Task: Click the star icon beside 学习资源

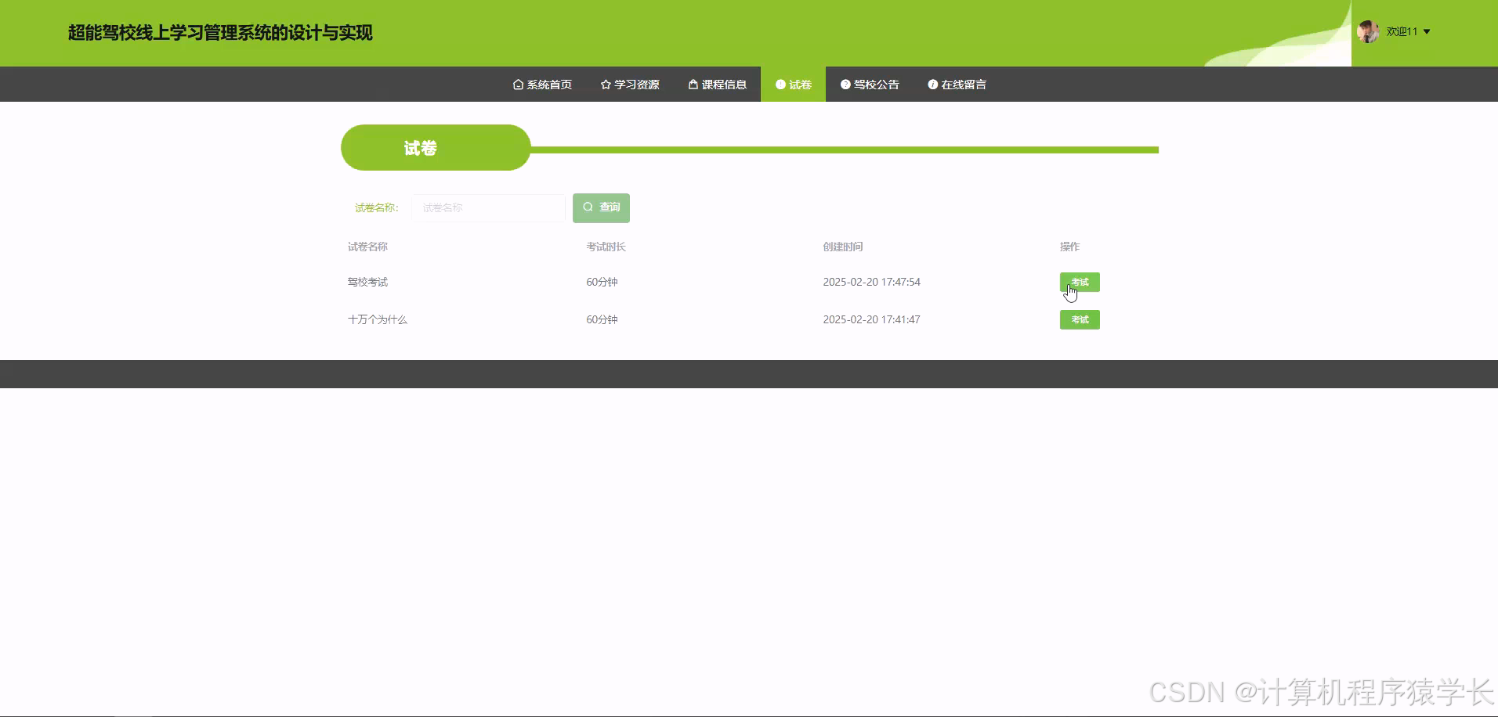Action: [x=606, y=85]
